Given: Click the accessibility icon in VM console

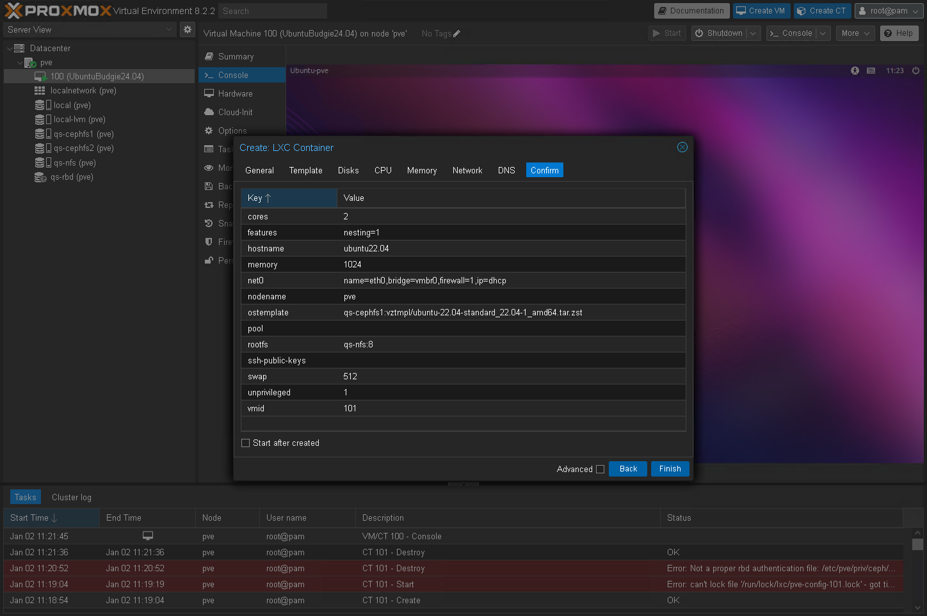Looking at the screenshot, I should coord(855,70).
